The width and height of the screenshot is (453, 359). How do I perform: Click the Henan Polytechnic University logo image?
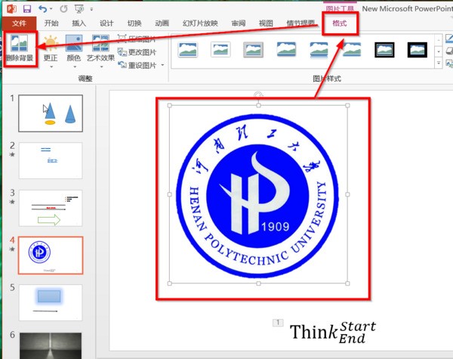(258, 194)
